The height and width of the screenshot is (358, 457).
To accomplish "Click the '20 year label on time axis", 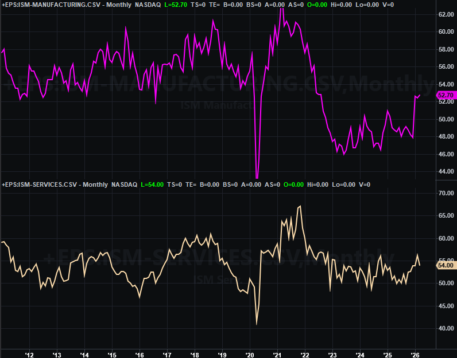I will [x=249, y=354].
